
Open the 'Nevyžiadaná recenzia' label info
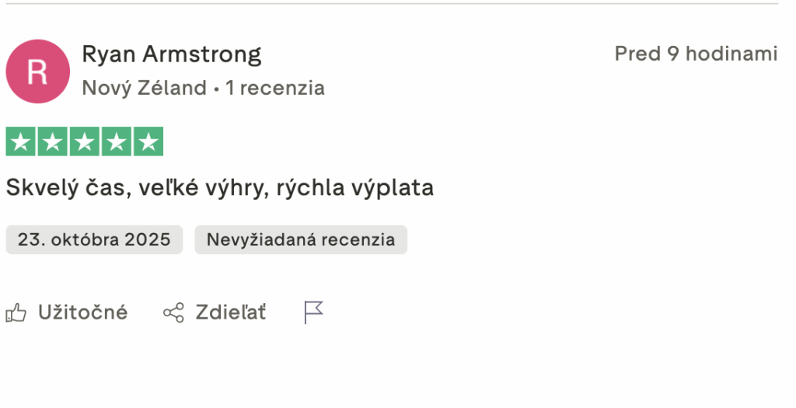tap(301, 239)
